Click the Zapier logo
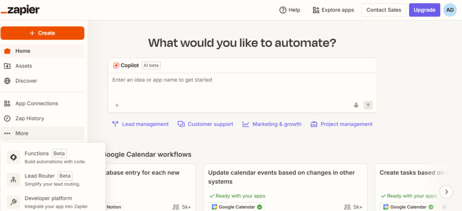The height and width of the screenshot is (211, 462). pyautogui.click(x=20, y=10)
